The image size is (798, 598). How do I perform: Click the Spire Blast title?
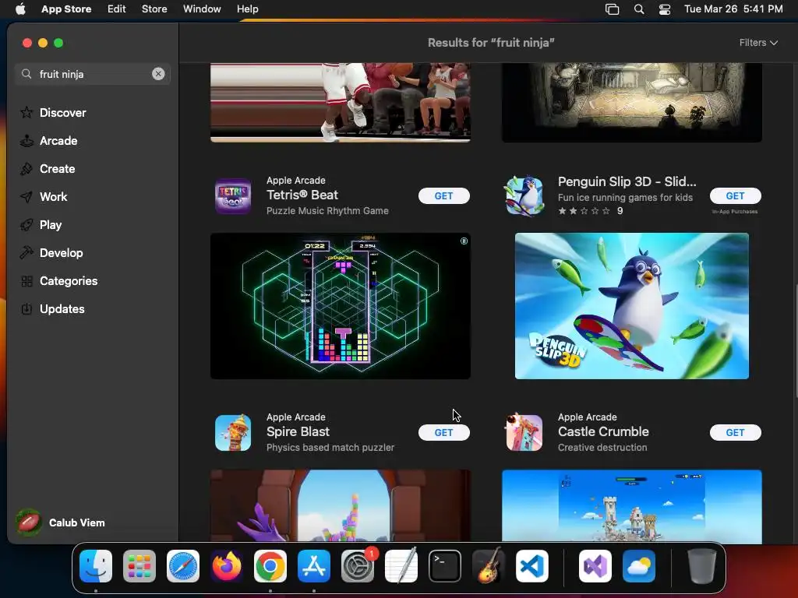coord(298,431)
